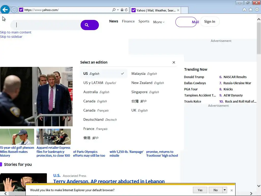Click the Yahoo favicon in address bar

point(21,10)
